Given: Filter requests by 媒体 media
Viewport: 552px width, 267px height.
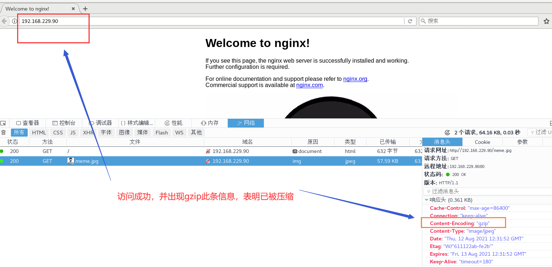Looking at the screenshot, I should 143,133.
